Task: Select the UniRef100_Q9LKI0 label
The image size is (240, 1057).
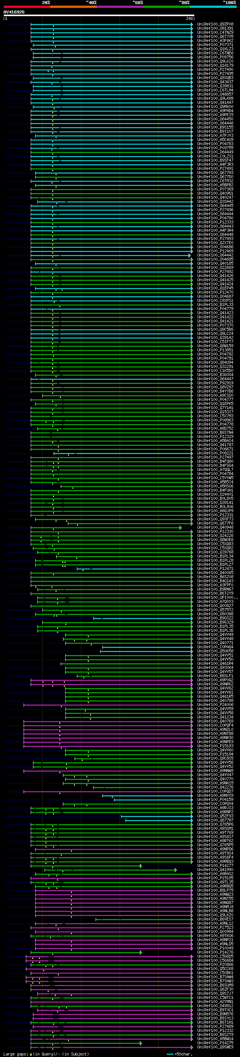Action: coord(215,61)
